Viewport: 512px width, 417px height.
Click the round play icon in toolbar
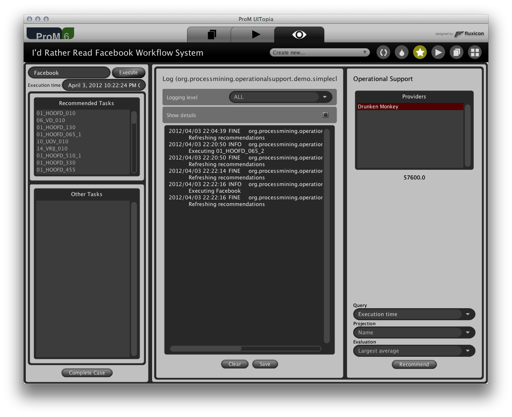tap(438, 52)
